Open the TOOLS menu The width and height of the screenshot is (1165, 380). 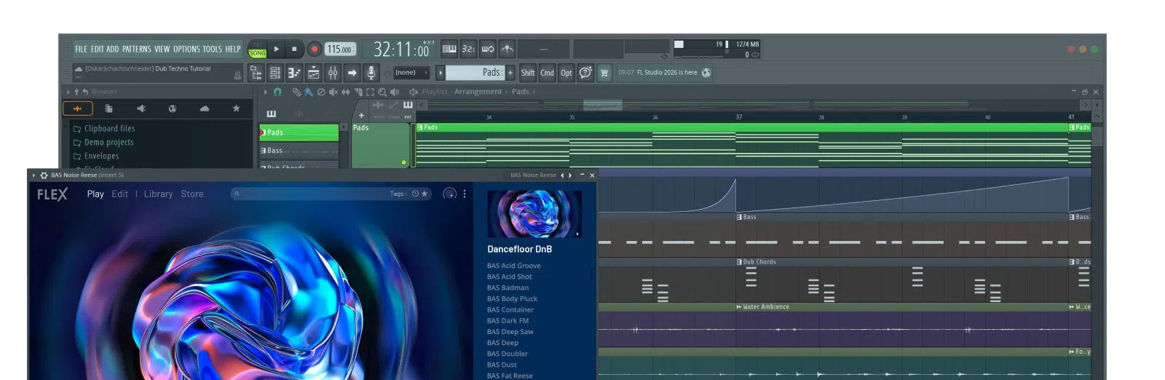tap(212, 50)
